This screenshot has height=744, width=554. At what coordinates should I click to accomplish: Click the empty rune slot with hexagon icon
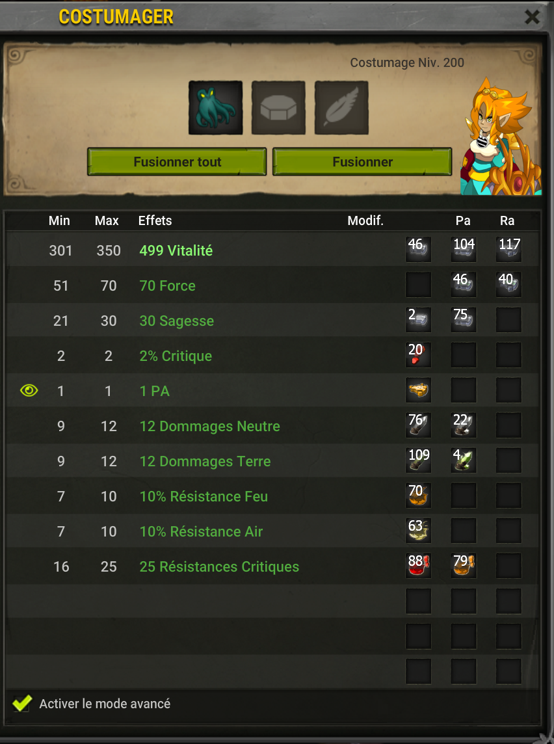(278, 108)
